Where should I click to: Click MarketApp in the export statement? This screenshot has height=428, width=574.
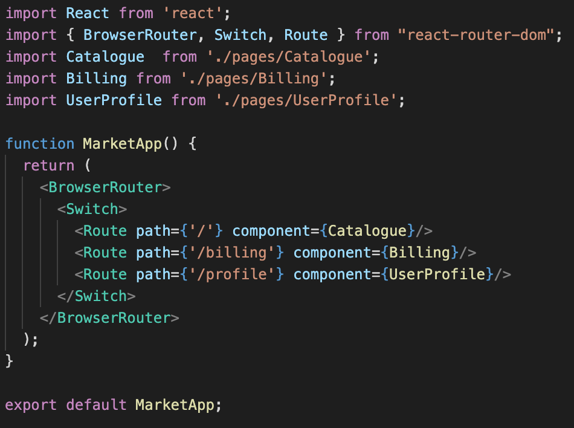pos(175,405)
